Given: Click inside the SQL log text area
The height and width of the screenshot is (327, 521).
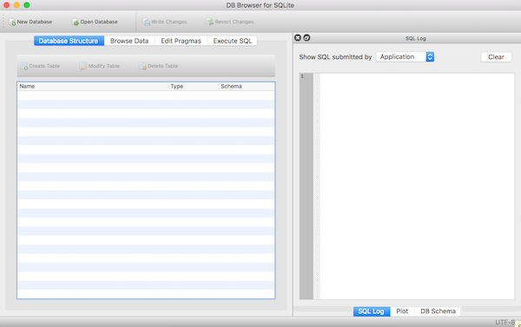Looking at the screenshot, I should pyautogui.click(x=417, y=186).
